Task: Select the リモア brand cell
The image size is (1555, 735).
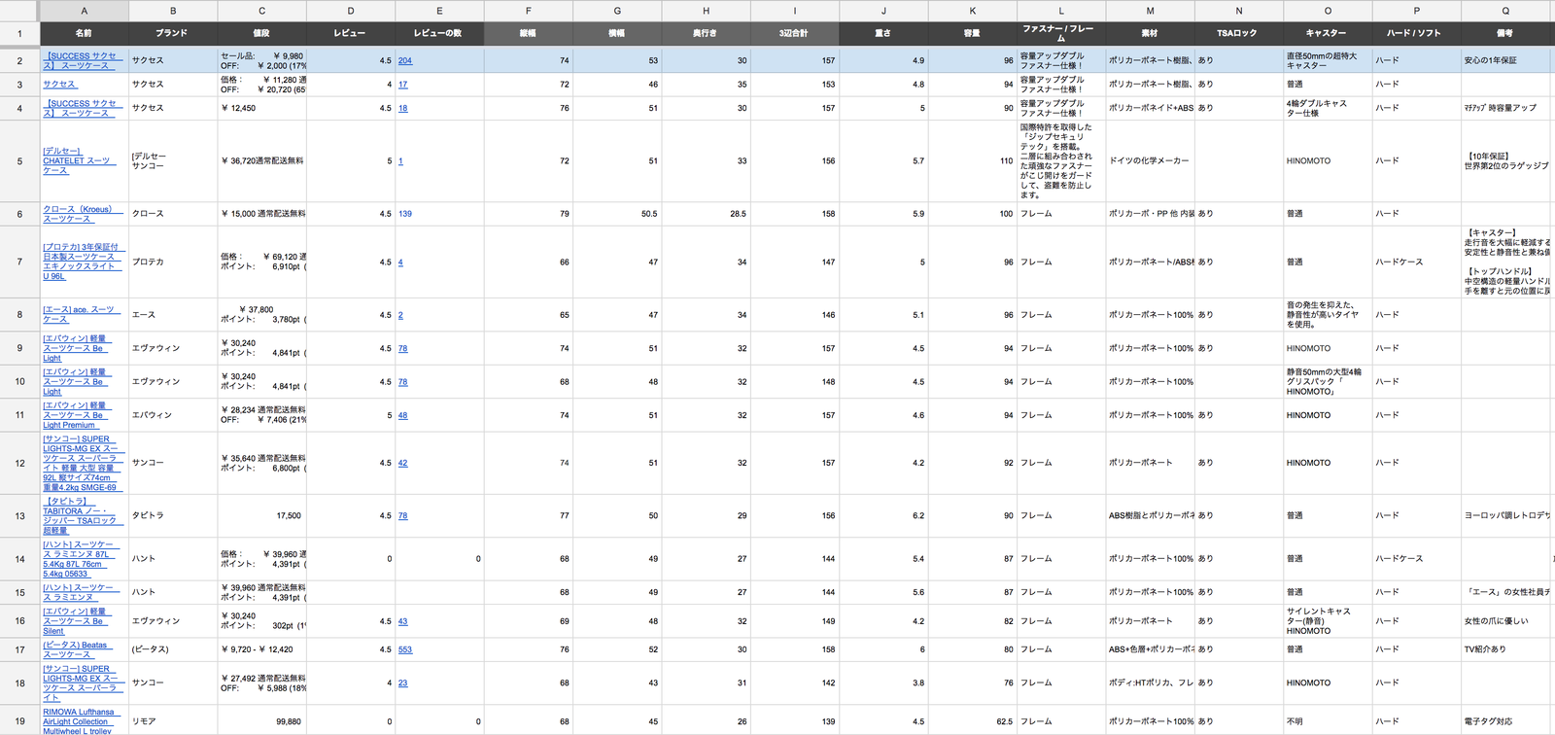Action: (x=173, y=721)
